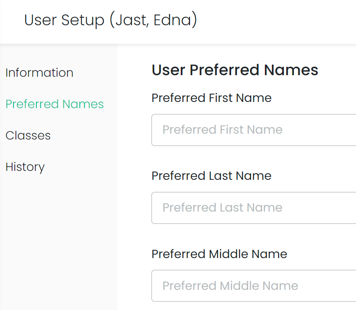Open the History section

tap(25, 167)
